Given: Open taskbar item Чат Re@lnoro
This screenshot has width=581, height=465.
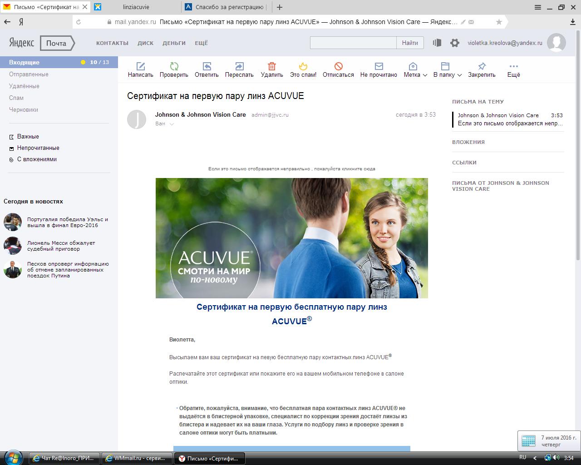Looking at the screenshot, I should [x=64, y=458].
